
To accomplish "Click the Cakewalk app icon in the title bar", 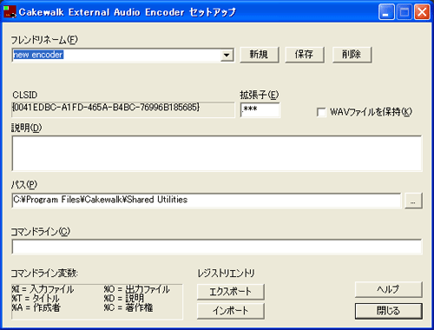I will click(x=10, y=12).
